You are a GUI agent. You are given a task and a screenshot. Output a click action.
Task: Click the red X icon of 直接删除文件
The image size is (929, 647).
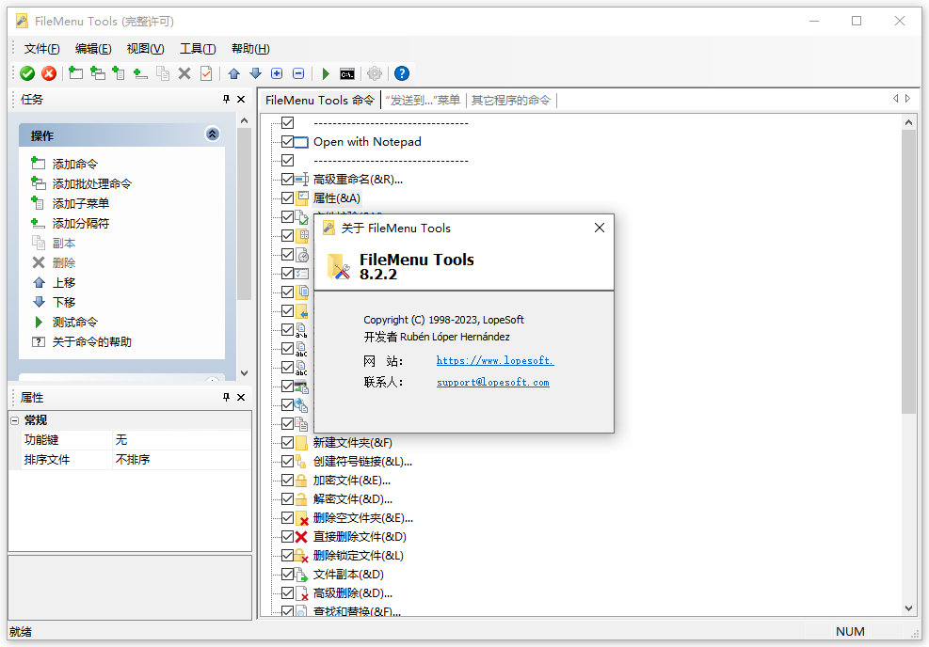click(301, 537)
